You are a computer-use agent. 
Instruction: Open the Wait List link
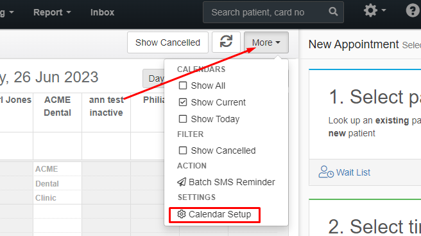[x=353, y=172]
